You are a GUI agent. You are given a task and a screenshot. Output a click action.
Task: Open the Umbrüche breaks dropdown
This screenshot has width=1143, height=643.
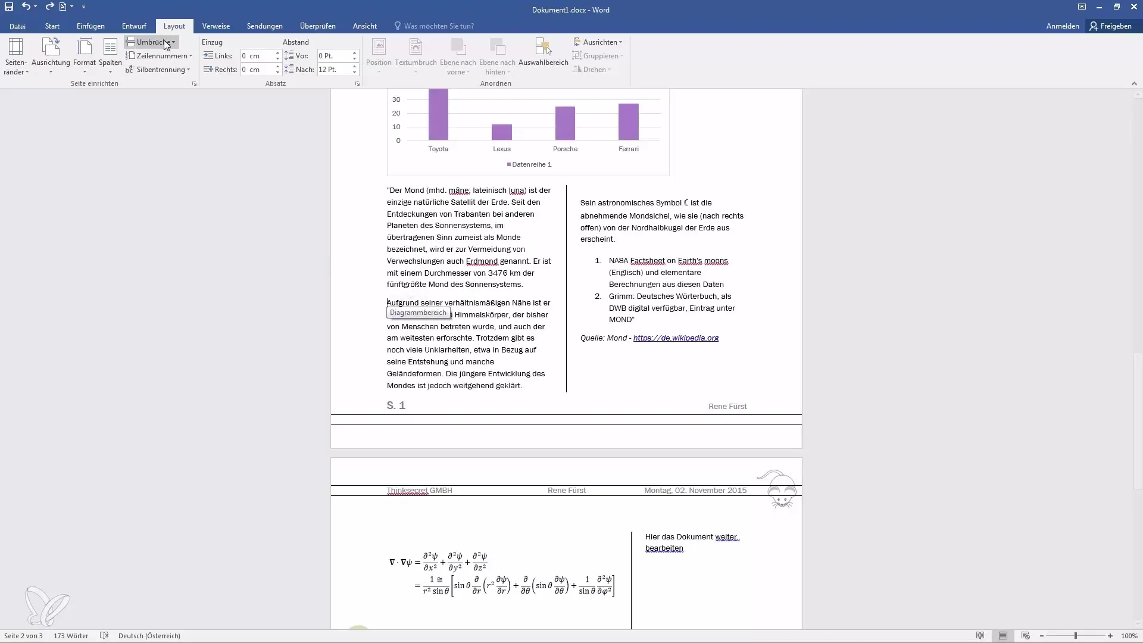pyautogui.click(x=151, y=42)
